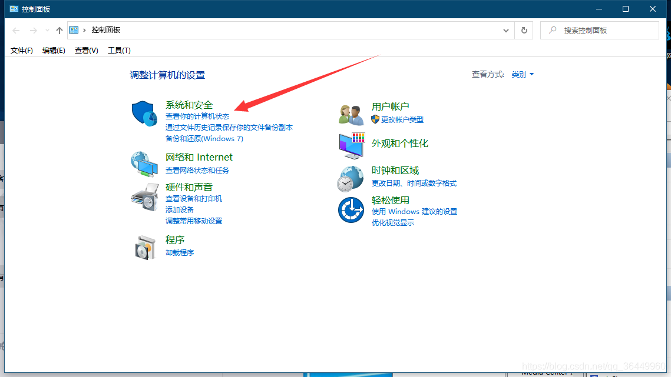
Task: Open the System and Security shield icon
Action: 144,114
